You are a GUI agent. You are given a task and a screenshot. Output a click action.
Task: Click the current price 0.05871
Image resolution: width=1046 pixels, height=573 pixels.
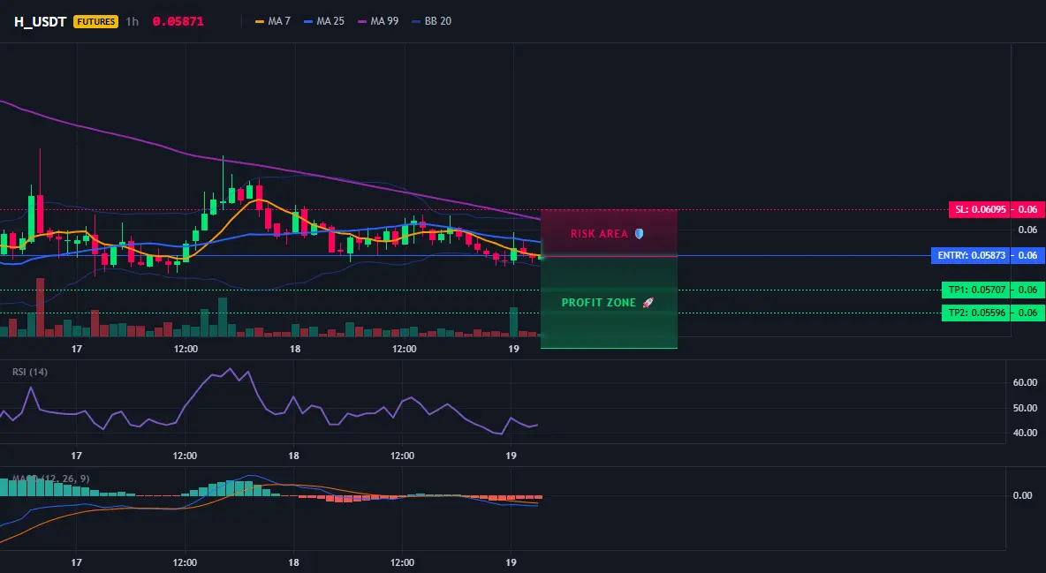click(x=178, y=21)
